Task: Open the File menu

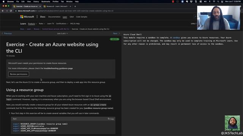Action: tap(17, 2)
